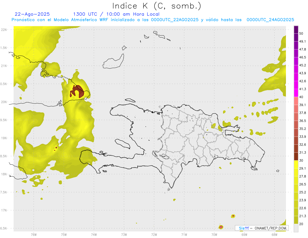Click colorbar label "23.9"

tap(303, 200)
